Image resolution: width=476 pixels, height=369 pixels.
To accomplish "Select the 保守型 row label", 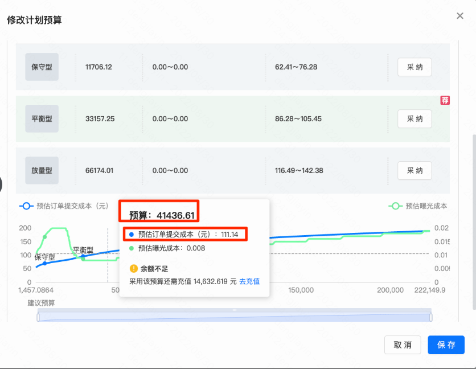I will (41, 67).
